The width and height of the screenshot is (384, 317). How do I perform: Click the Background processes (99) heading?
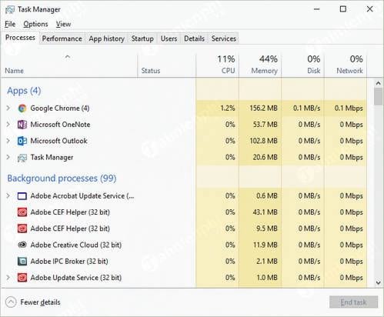[62, 179]
